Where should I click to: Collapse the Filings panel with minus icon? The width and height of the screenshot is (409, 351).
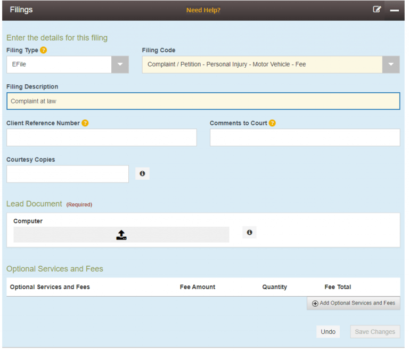(x=394, y=10)
